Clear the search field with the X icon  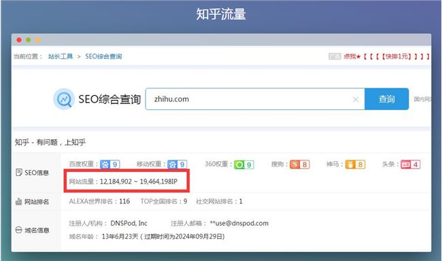(356, 99)
